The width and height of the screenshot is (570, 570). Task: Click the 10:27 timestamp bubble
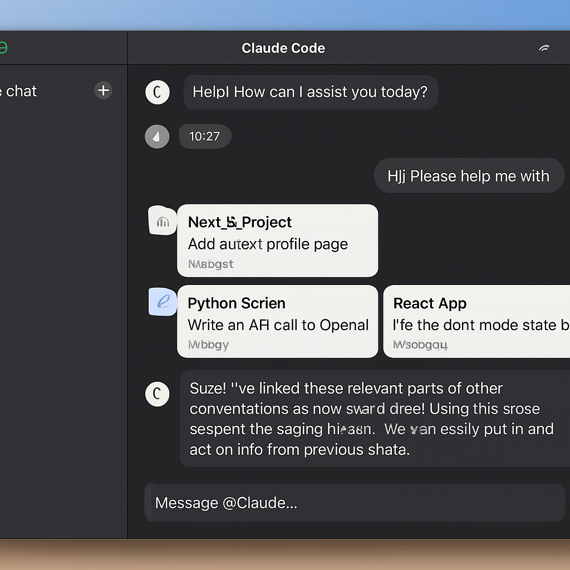[x=205, y=137]
